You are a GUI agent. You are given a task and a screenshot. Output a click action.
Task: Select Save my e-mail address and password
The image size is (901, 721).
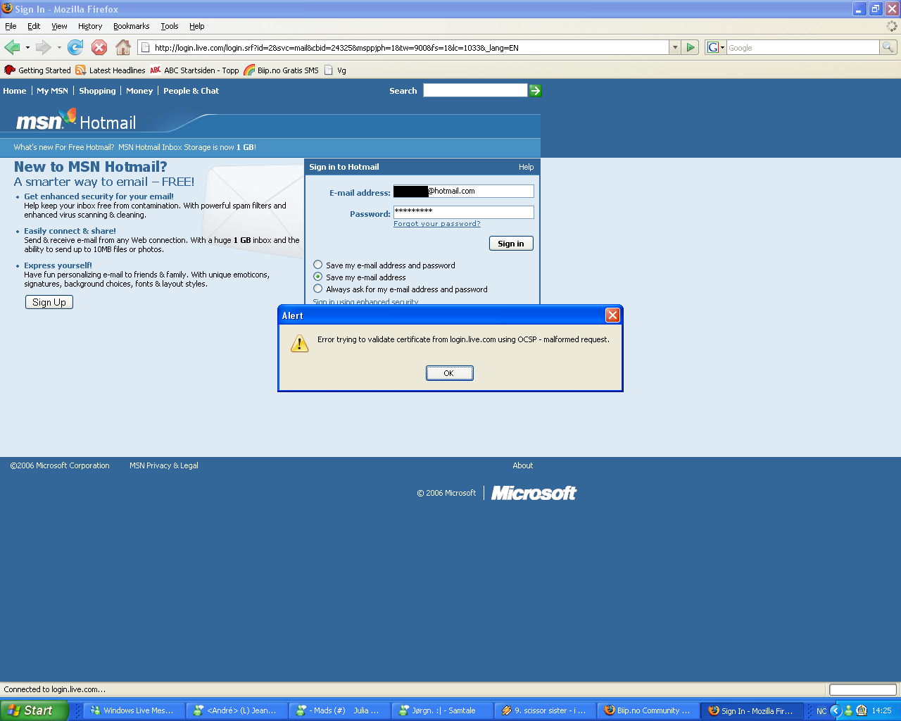[x=318, y=265]
